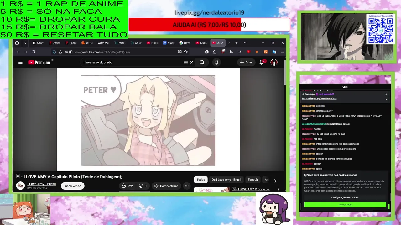This screenshot has height=225, width=401.
Task: Click the I Love Amy - Brasil channel avatar
Action: click(x=20, y=186)
